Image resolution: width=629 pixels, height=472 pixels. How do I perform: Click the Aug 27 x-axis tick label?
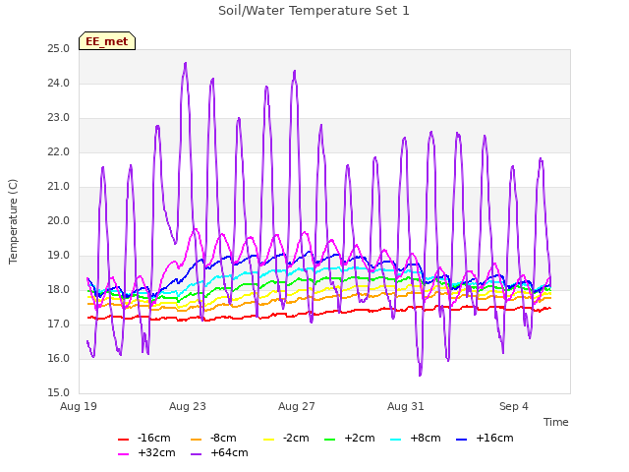coord(297,406)
